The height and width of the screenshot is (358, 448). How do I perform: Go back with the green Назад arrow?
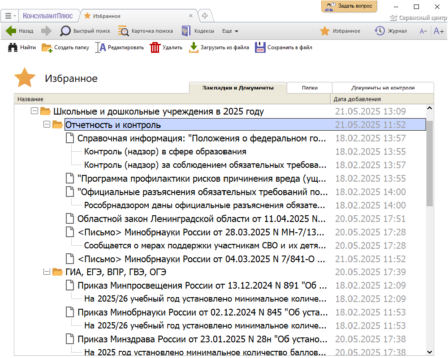(19, 31)
